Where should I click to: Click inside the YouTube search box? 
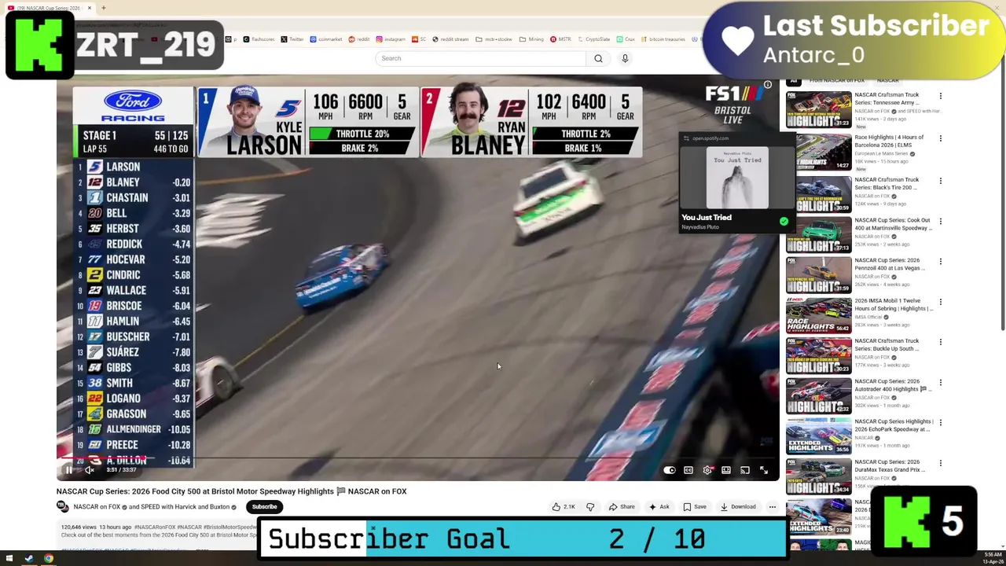point(481,58)
